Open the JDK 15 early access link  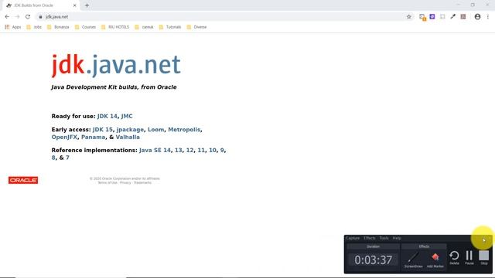(103, 130)
